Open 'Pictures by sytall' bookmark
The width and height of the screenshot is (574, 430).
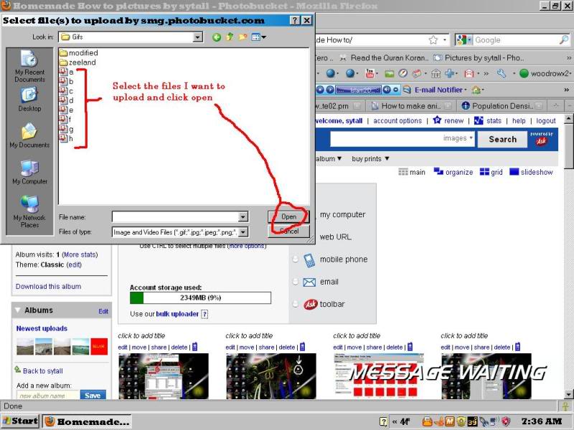pos(479,58)
